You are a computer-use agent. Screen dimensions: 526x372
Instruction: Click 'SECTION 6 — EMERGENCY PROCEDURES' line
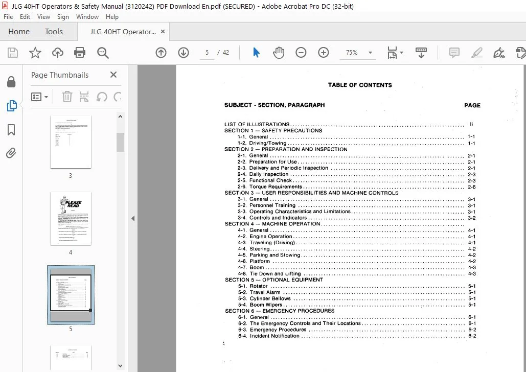280,311
